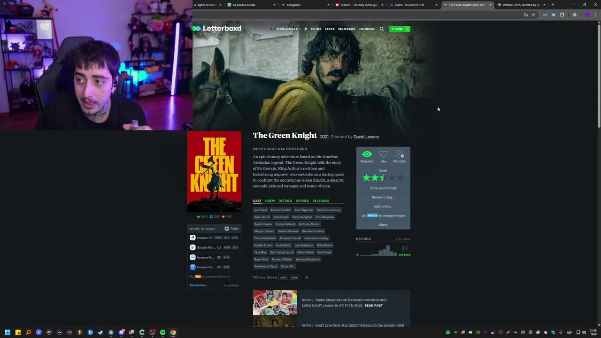
Task: Click Review or log...
Action: [383, 197]
